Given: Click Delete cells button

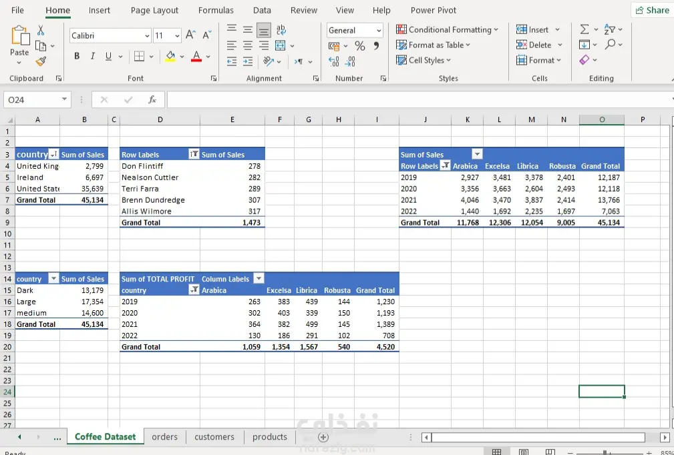Looking at the screenshot, I should (x=540, y=45).
